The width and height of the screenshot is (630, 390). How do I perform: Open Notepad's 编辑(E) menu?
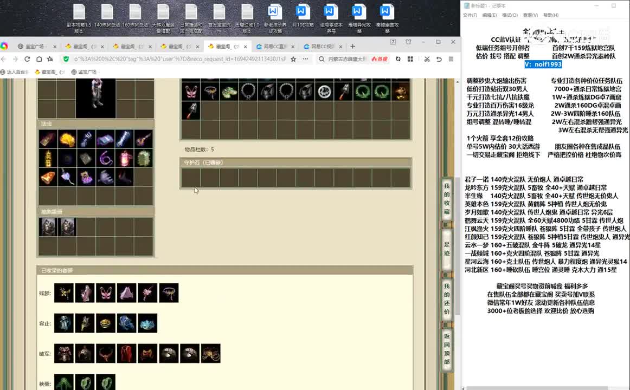click(x=490, y=15)
